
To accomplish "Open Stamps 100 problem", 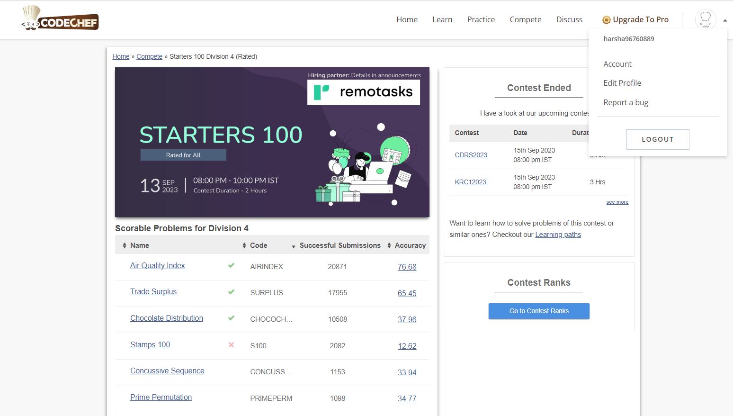I will click(150, 344).
